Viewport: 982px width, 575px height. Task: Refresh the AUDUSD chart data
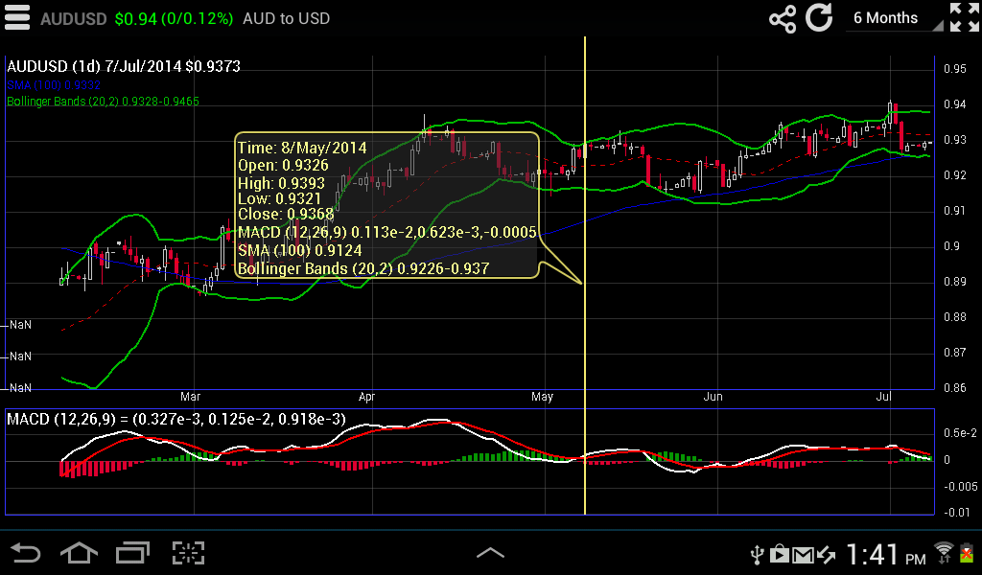[821, 18]
